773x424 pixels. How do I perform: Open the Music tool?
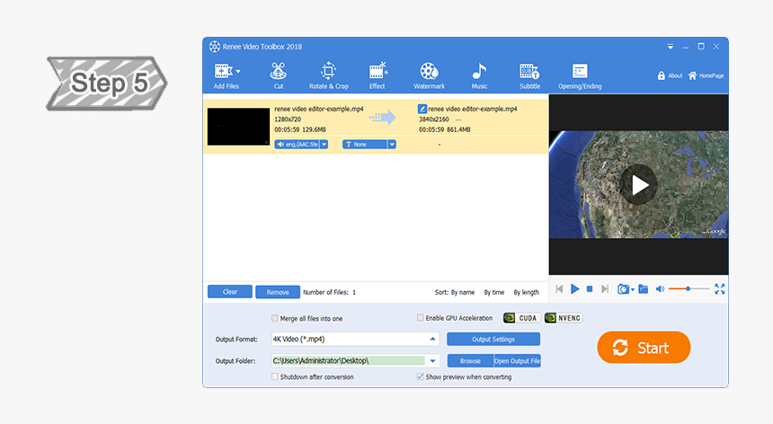point(479,75)
